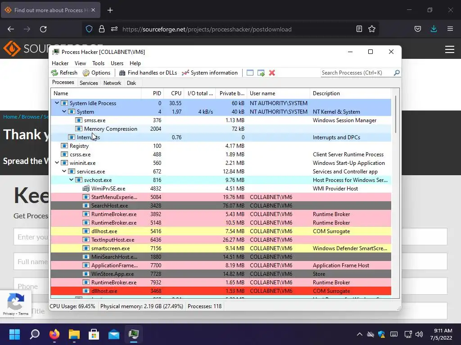Open Find handles or DLLs binoculars icon

point(122,73)
